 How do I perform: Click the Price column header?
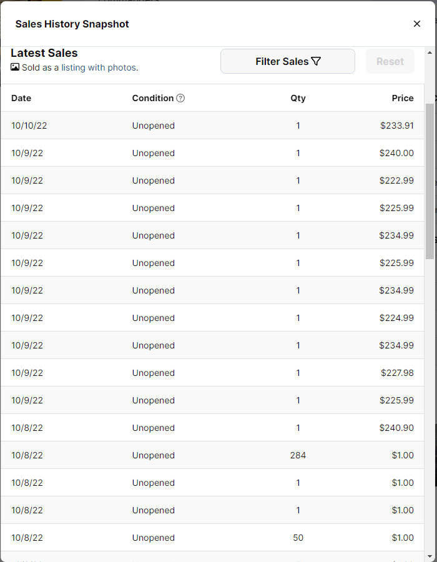coord(402,98)
